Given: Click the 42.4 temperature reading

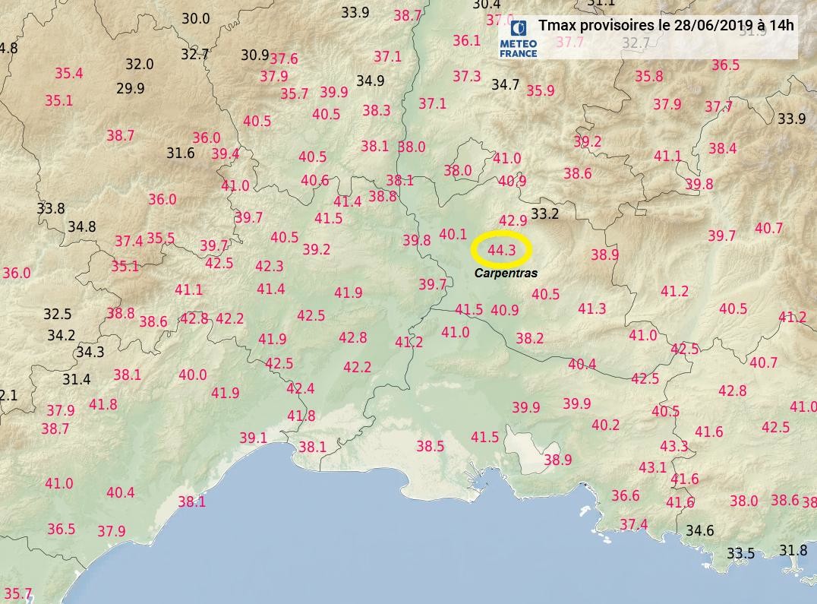Looking at the screenshot, I should pos(301,388).
